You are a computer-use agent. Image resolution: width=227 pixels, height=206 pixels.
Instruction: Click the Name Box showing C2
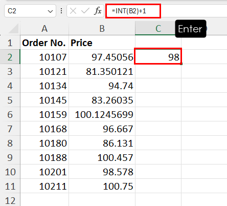[x=30, y=11]
